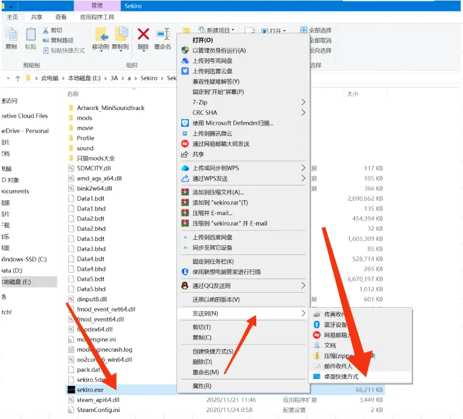Select the sekiro.exe file

coord(90,390)
